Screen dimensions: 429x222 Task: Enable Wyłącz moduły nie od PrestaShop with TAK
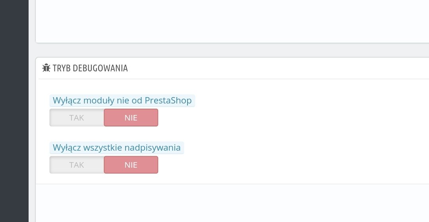click(77, 118)
